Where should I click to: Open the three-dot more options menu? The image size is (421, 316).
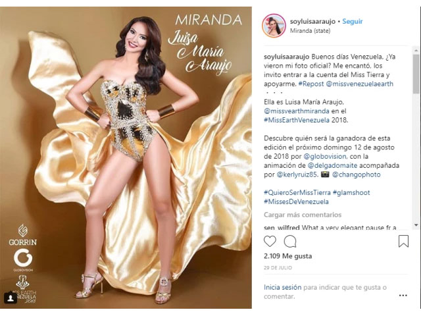coord(403,296)
